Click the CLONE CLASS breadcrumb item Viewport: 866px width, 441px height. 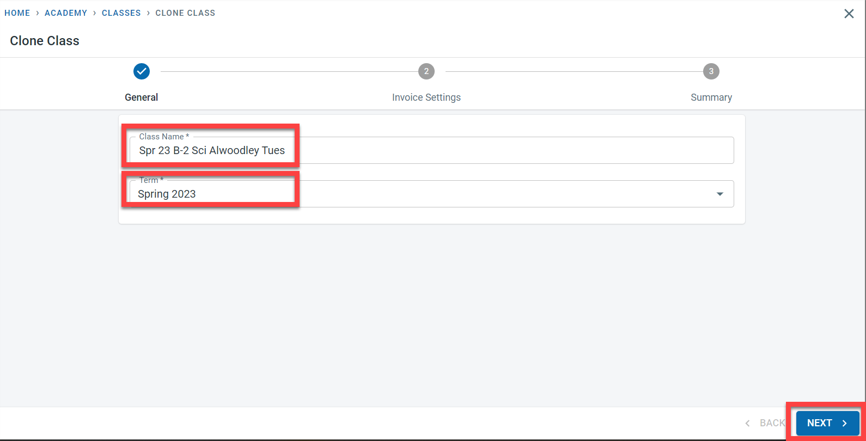pyautogui.click(x=185, y=13)
